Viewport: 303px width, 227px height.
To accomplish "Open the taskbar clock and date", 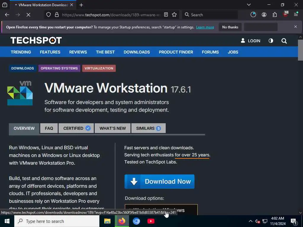I will click(278, 221).
